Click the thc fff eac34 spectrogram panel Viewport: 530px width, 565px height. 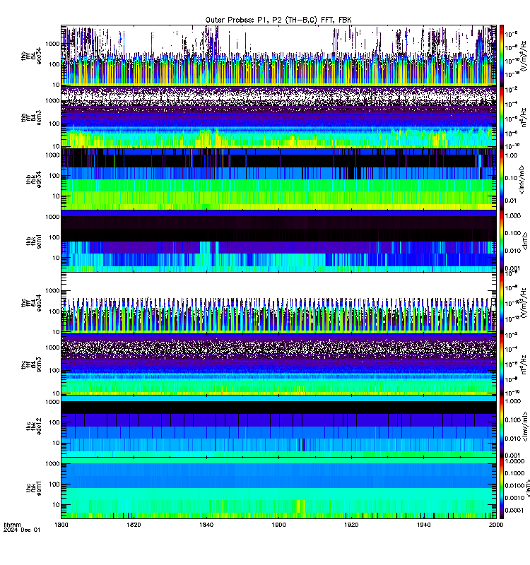(278, 303)
